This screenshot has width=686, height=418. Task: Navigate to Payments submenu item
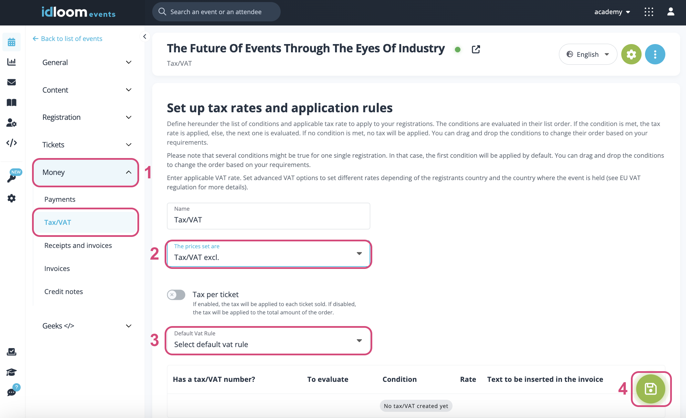pyautogui.click(x=59, y=198)
